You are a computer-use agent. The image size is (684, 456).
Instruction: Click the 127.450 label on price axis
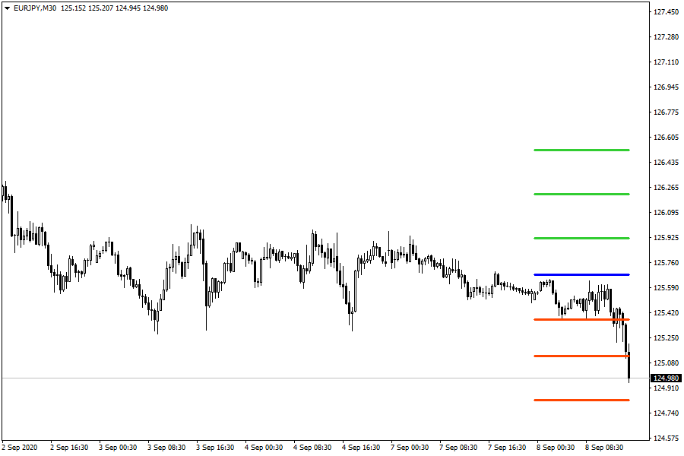pos(666,11)
